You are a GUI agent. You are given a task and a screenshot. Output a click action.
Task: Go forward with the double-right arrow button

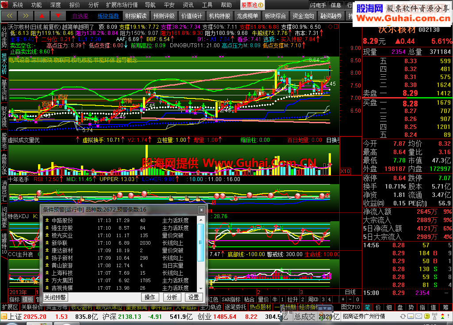[25, 16]
